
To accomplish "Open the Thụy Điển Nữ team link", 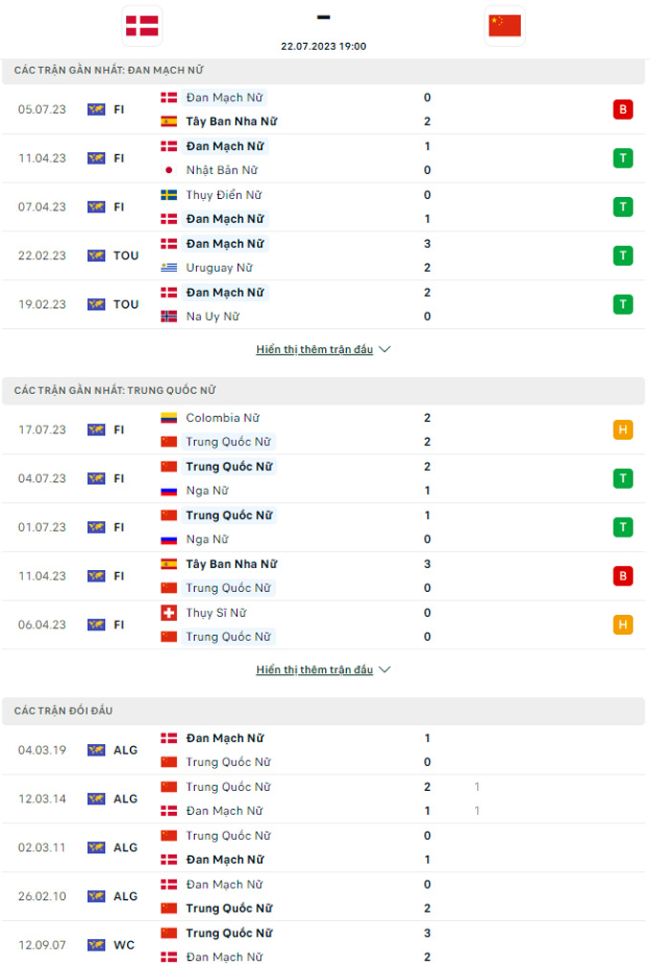I will tap(224, 195).
